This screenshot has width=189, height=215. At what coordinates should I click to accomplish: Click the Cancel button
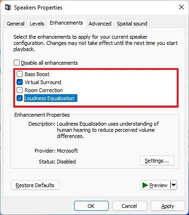[129, 206]
